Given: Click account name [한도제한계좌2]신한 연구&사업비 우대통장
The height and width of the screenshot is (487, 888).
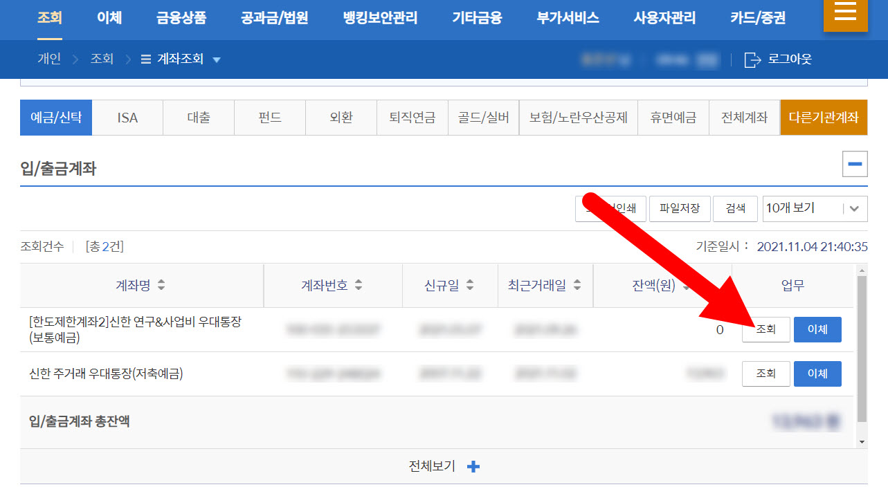Looking at the screenshot, I should (135, 322).
